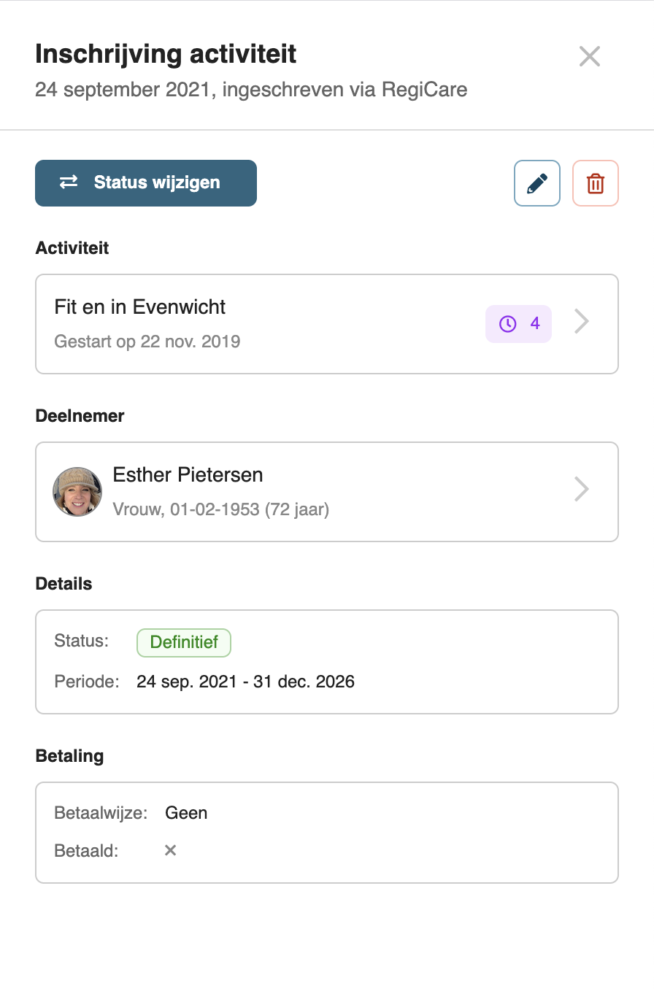Click the grey X icon beside Betaald
This screenshot has width=654, height=991.
[170, 850]
